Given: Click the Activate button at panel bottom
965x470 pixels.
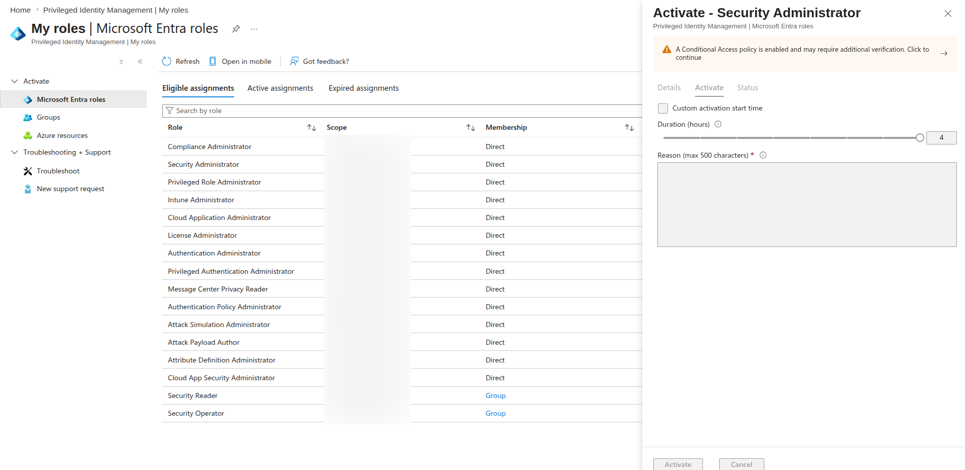Looking at the screenshot, I should click(x=678, y=464).
